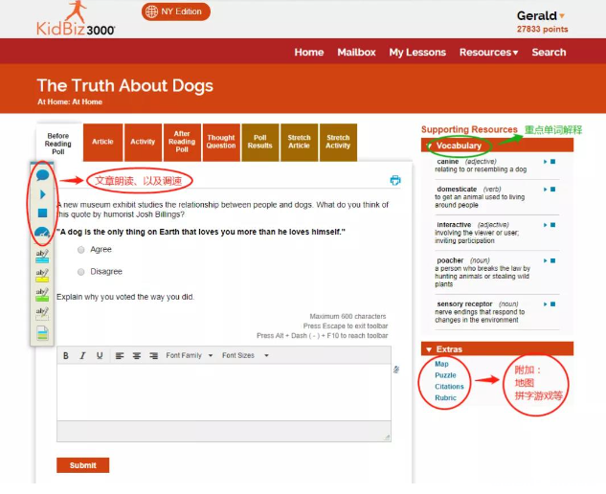Viewport: 606px width, 494px height.
Task: Select the green highlighter tool
Action: (x=42, y=295)
